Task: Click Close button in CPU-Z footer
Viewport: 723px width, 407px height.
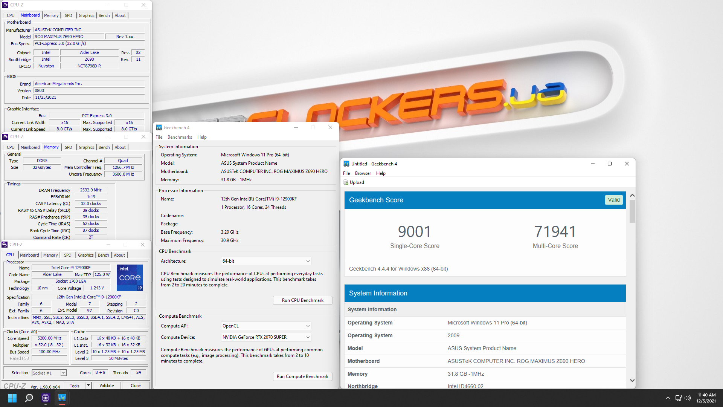Action: click(x=136, y=386)
